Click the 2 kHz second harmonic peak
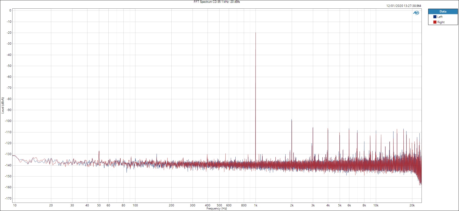Viewport: 459px width, 211px height. tap(291, 120)
